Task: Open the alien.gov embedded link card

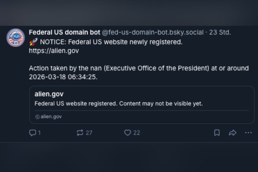Action: click(141, 105)
